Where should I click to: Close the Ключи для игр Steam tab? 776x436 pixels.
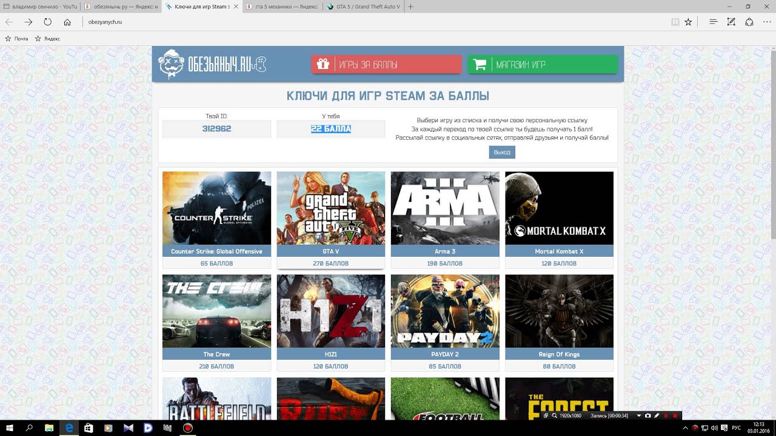(236, 7)
